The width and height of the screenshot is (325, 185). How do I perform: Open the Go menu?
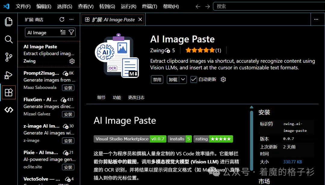[107, 6]
